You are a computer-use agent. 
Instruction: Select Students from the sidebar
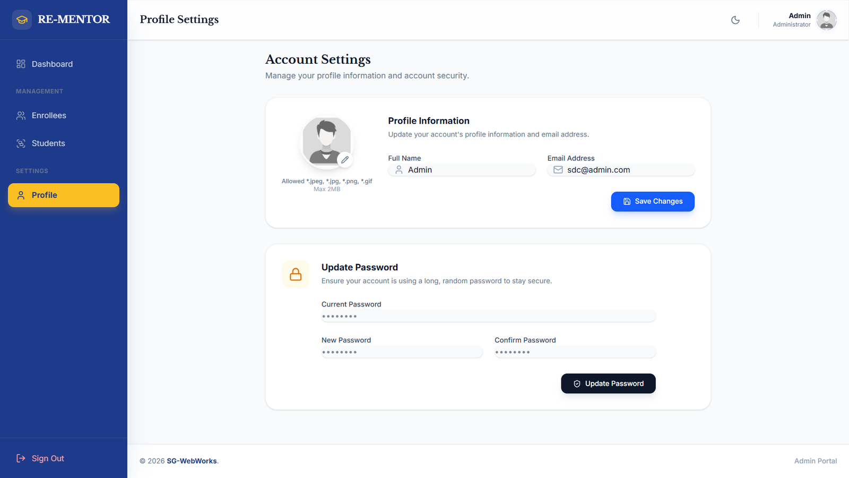click(x=48, y=143)
